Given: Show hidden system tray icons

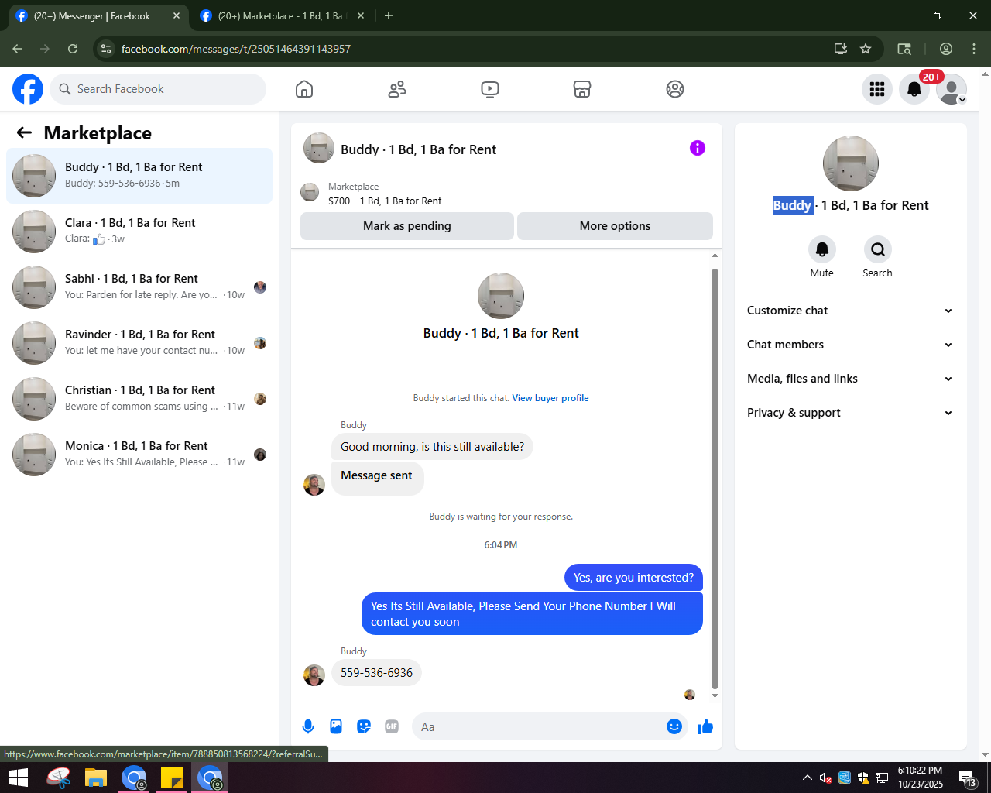Looking at the screenshot, I should 807,778.
